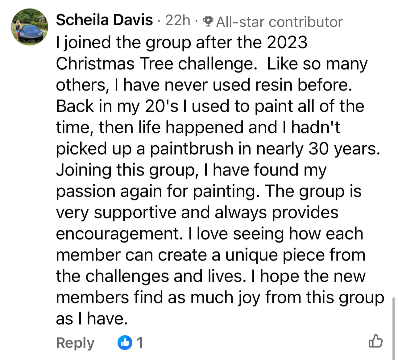The width and height of the screenshot is (398, 360).
Task: Reply to Scheila Davis's comment
Action: coord(75,342)
